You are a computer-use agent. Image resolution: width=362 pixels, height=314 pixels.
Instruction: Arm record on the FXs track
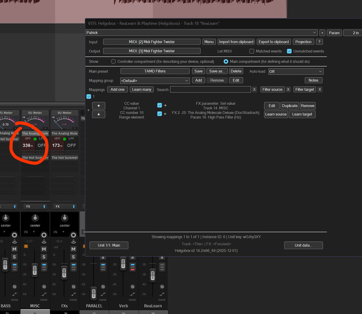(x=74, y=235)
